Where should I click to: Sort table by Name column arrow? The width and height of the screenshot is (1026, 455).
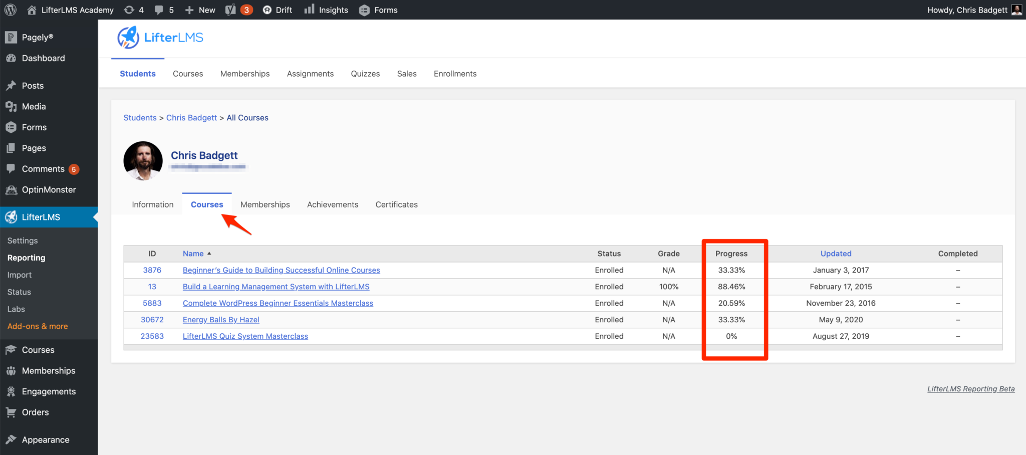[209, 254]
